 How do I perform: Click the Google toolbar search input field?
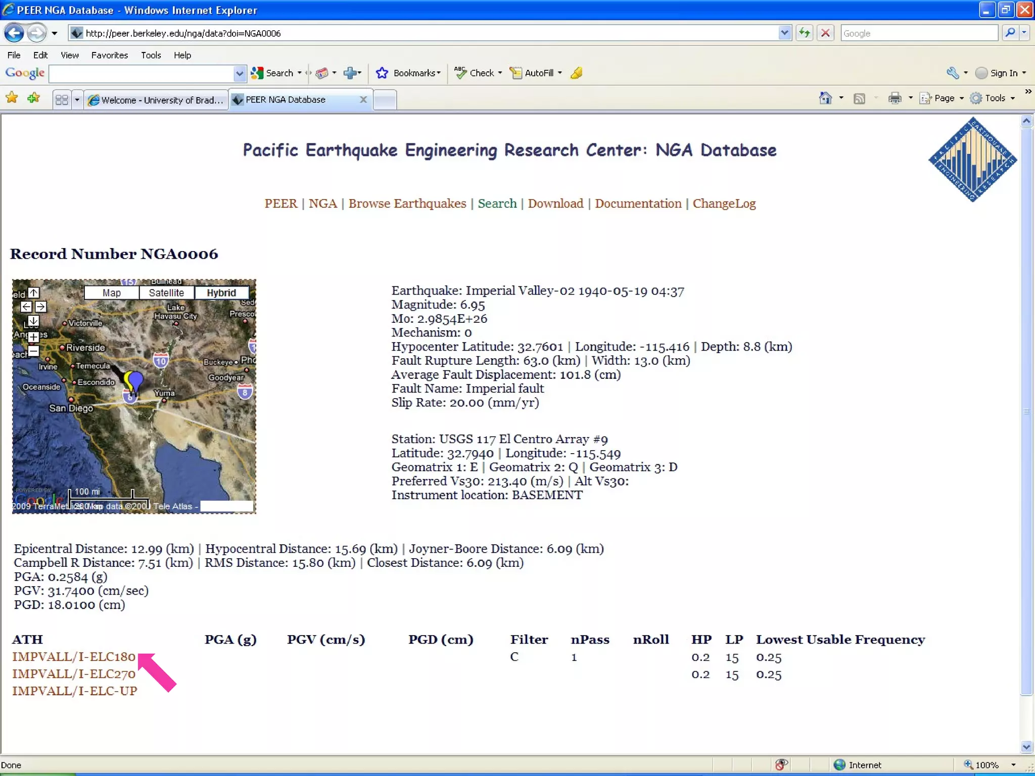pyautogui.click(x=142, y=74)
